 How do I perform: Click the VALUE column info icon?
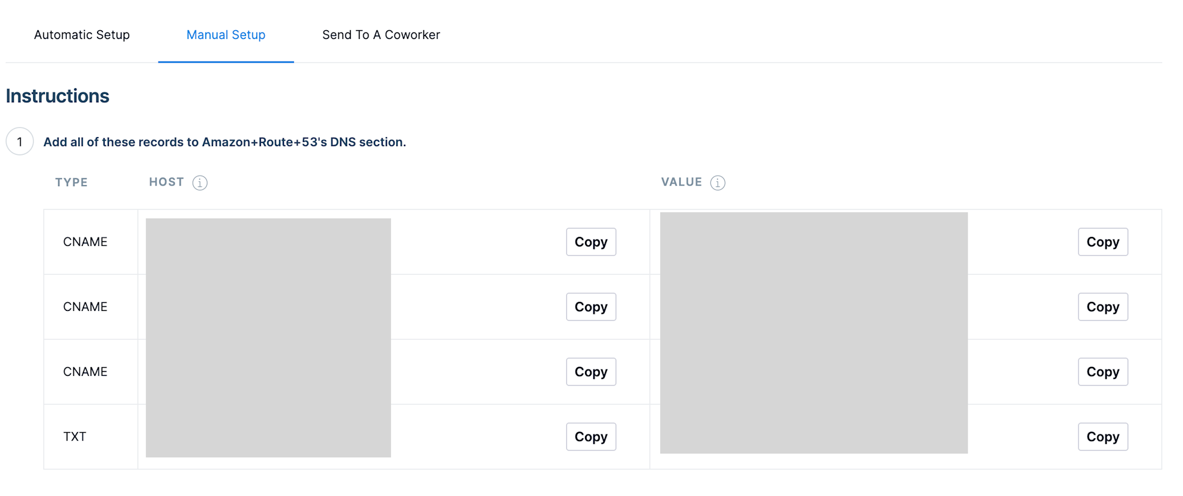[717, 183]
